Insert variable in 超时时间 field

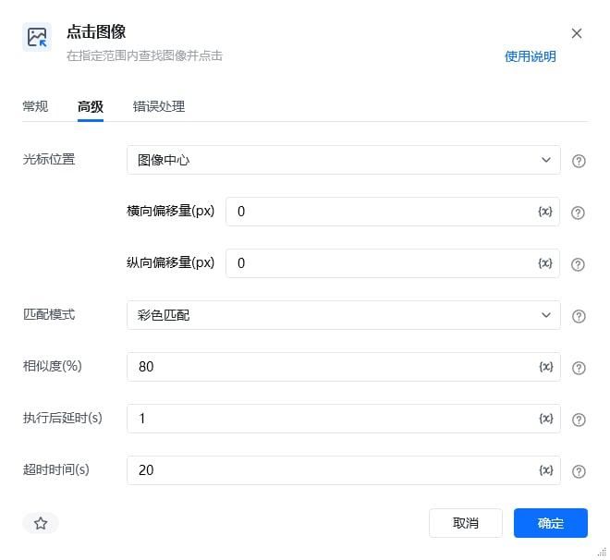tap(546, 470)
